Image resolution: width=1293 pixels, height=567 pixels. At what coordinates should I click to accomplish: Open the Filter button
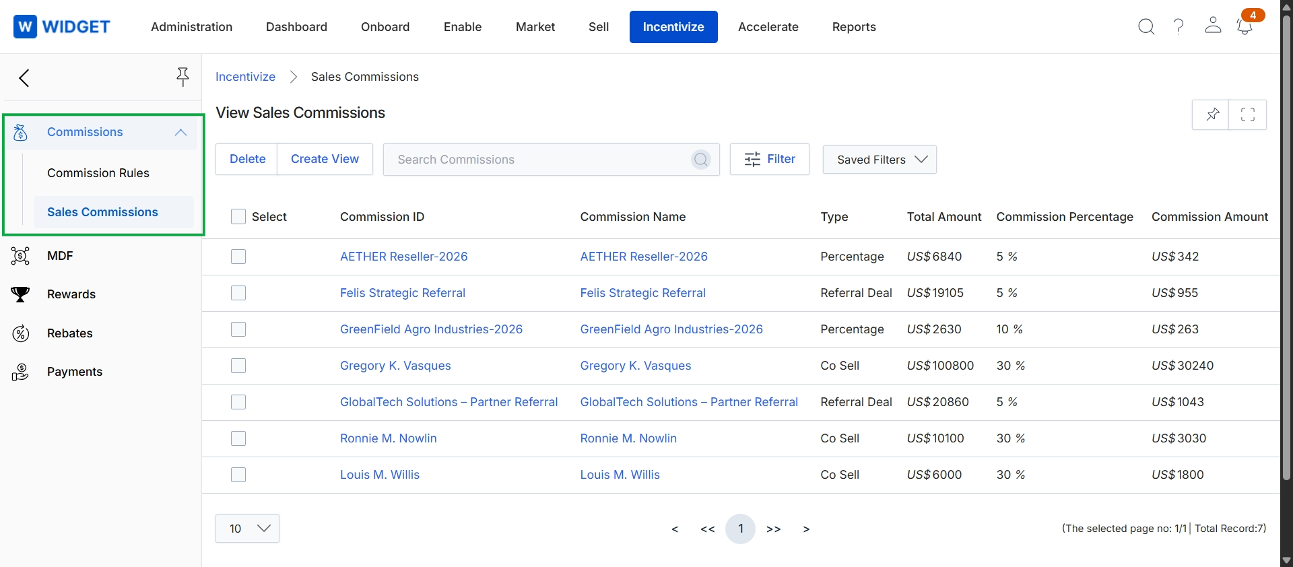click(770, 160)
